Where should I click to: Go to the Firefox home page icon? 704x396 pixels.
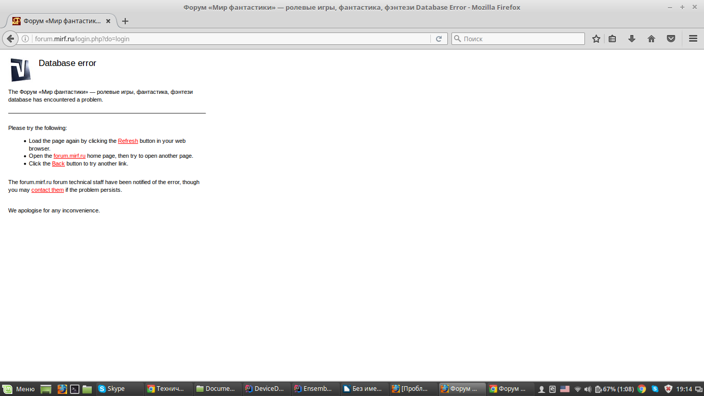tap(651, 39)
